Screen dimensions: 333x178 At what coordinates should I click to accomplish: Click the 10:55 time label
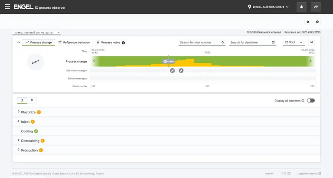[207, 53]
